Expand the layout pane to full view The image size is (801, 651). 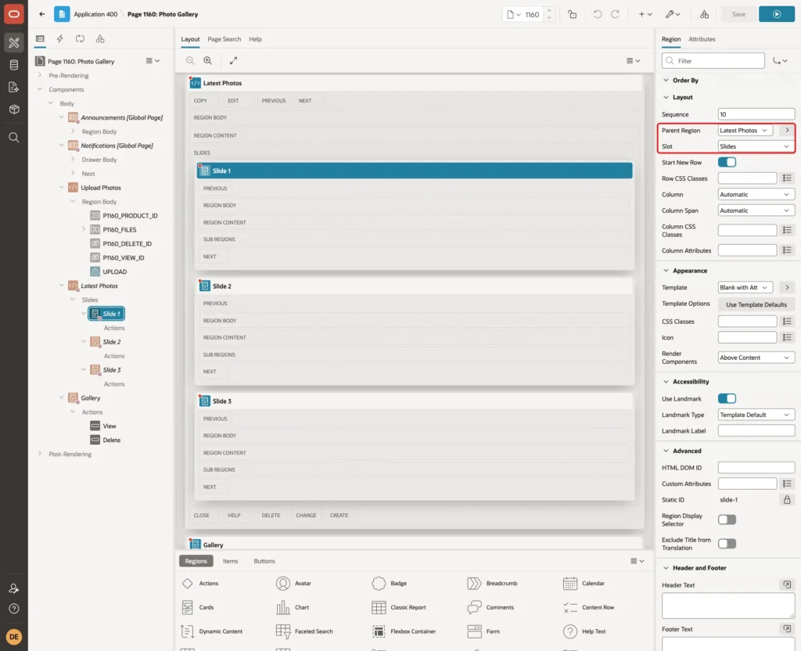pyautogui.click(x=233, y=60)
